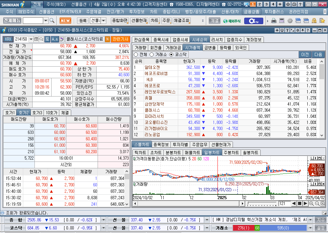Add a new virtual screen with plus button
The height and width of the screenshot is (233, 328).
click(280, 4)
